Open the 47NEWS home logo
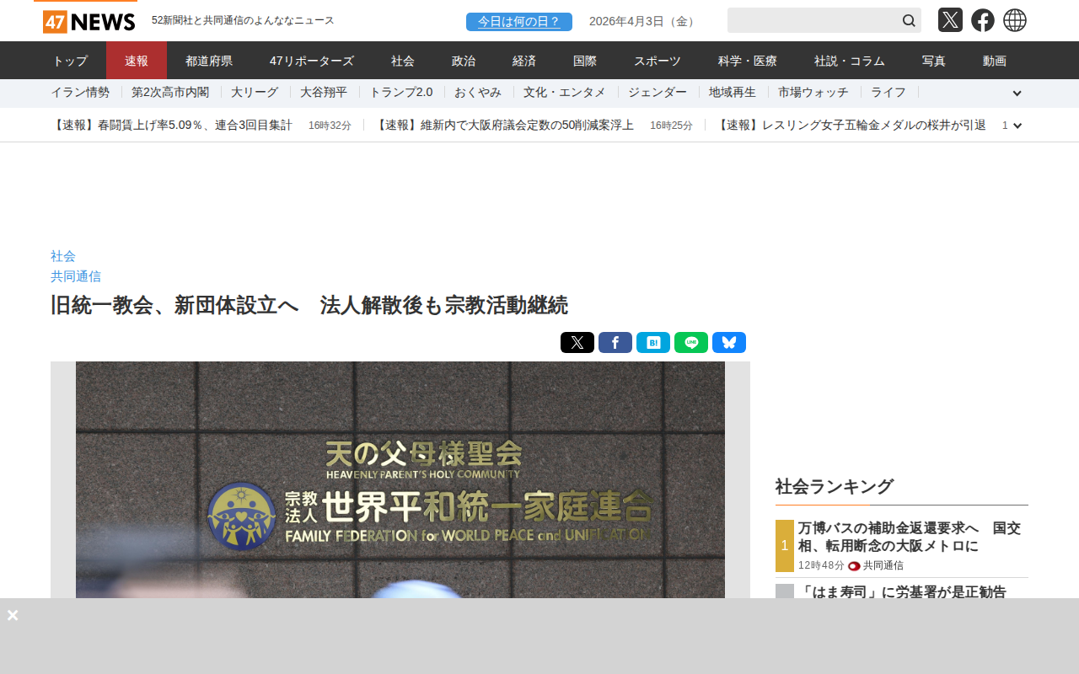The height and width of the screenshot is (674, 1079). click(89, 21)
